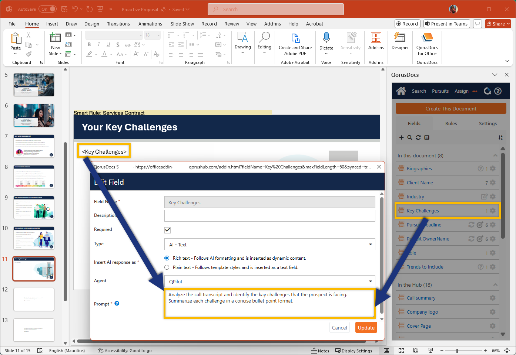Screen dimensions: 516x355
Task: Select the Plain text radio option
Action: [x=167, y=267]
